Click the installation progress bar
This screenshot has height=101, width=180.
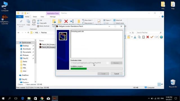96,68
